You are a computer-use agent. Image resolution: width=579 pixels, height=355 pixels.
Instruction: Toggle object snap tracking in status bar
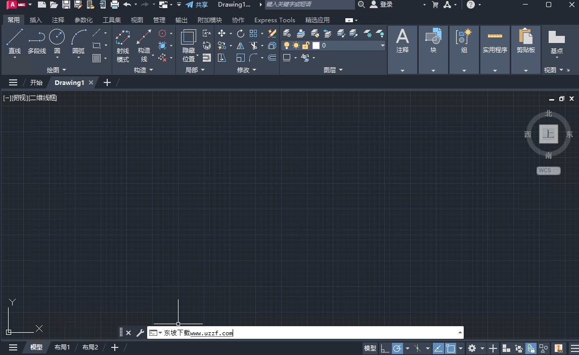(438, 348)
